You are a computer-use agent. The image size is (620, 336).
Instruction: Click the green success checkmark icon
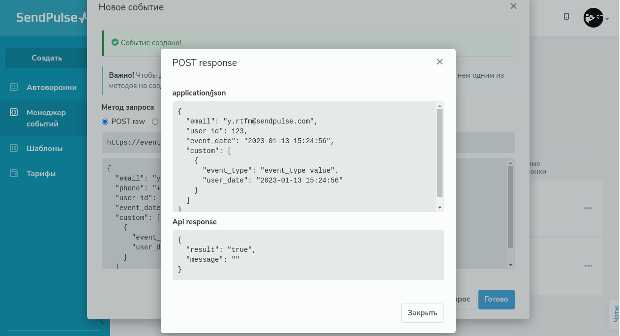pyautogui.click(x=115, y=43)
